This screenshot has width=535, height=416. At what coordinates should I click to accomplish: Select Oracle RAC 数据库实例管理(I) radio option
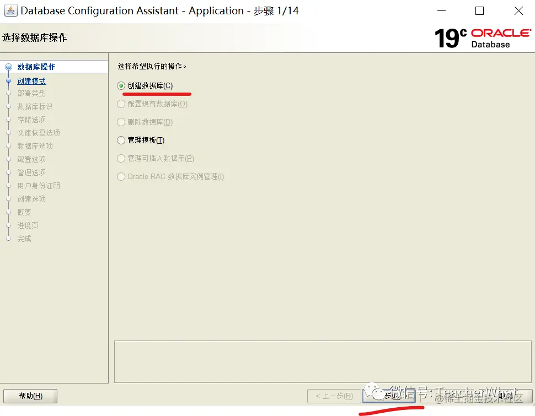(x=121, y=177)
